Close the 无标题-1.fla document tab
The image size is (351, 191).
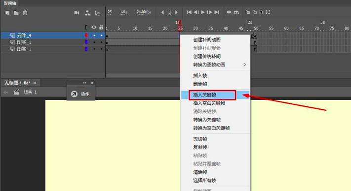[x=35, y=83]
